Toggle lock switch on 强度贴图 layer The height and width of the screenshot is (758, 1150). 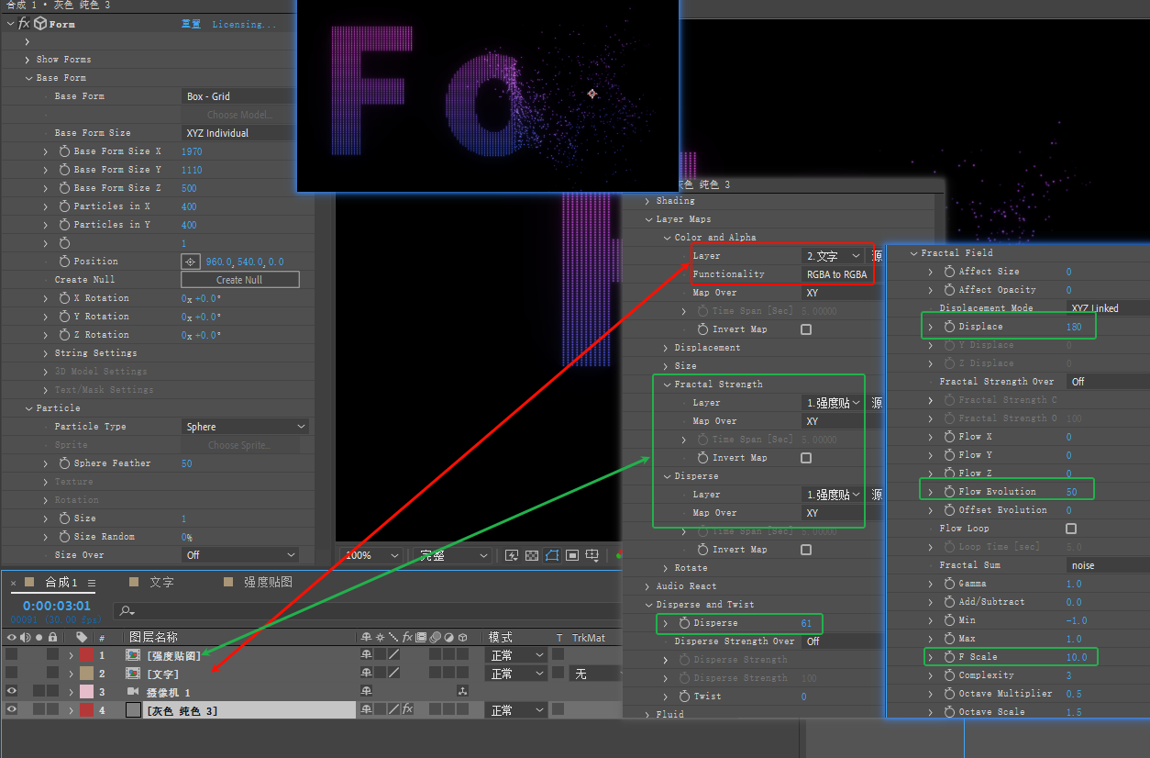click(x=53, y=655)
